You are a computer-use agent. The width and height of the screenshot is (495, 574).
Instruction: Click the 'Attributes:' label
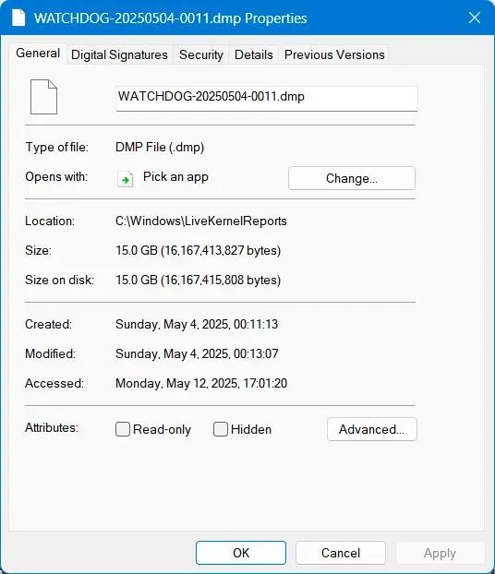(52, 427)
